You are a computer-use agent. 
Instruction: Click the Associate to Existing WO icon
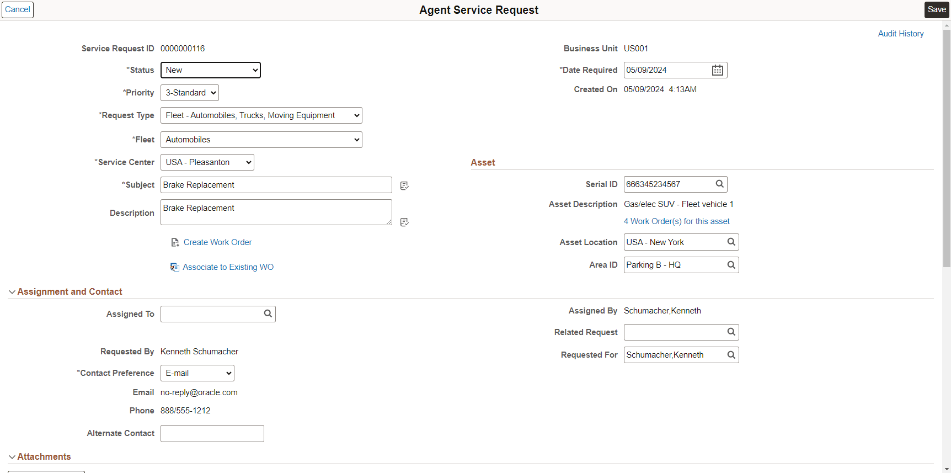click(x=175, y=267)
